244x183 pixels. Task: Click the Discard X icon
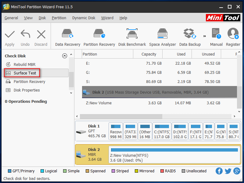tap(41, 34)
